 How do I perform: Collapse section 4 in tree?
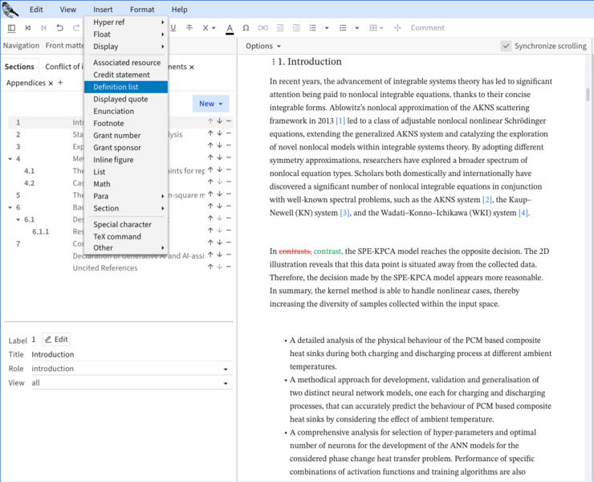[x=10, y=159]
